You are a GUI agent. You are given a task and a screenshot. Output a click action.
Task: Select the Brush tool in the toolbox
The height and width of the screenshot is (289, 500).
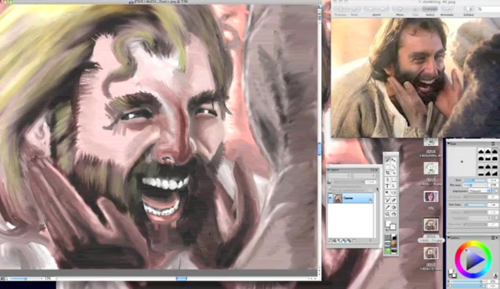tap(387, 161)
